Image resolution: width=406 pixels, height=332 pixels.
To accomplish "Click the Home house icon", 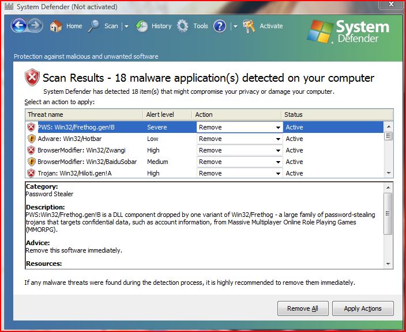I will coord(56,26).
